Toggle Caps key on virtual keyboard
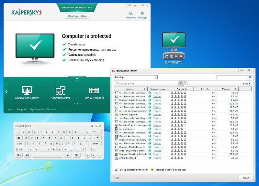The height and width of the screenshot is (186, 259). pyautogui.click(x=20, y=143)
